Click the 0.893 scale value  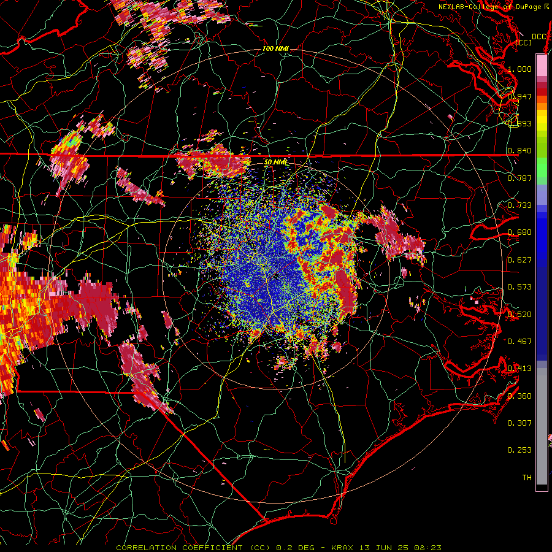(x=519, y=123)
